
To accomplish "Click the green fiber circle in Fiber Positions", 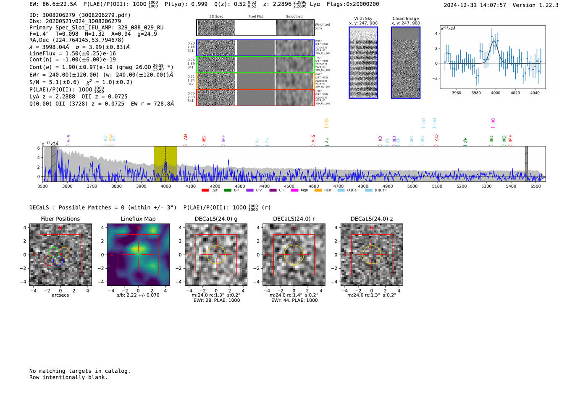I will 54,252.
